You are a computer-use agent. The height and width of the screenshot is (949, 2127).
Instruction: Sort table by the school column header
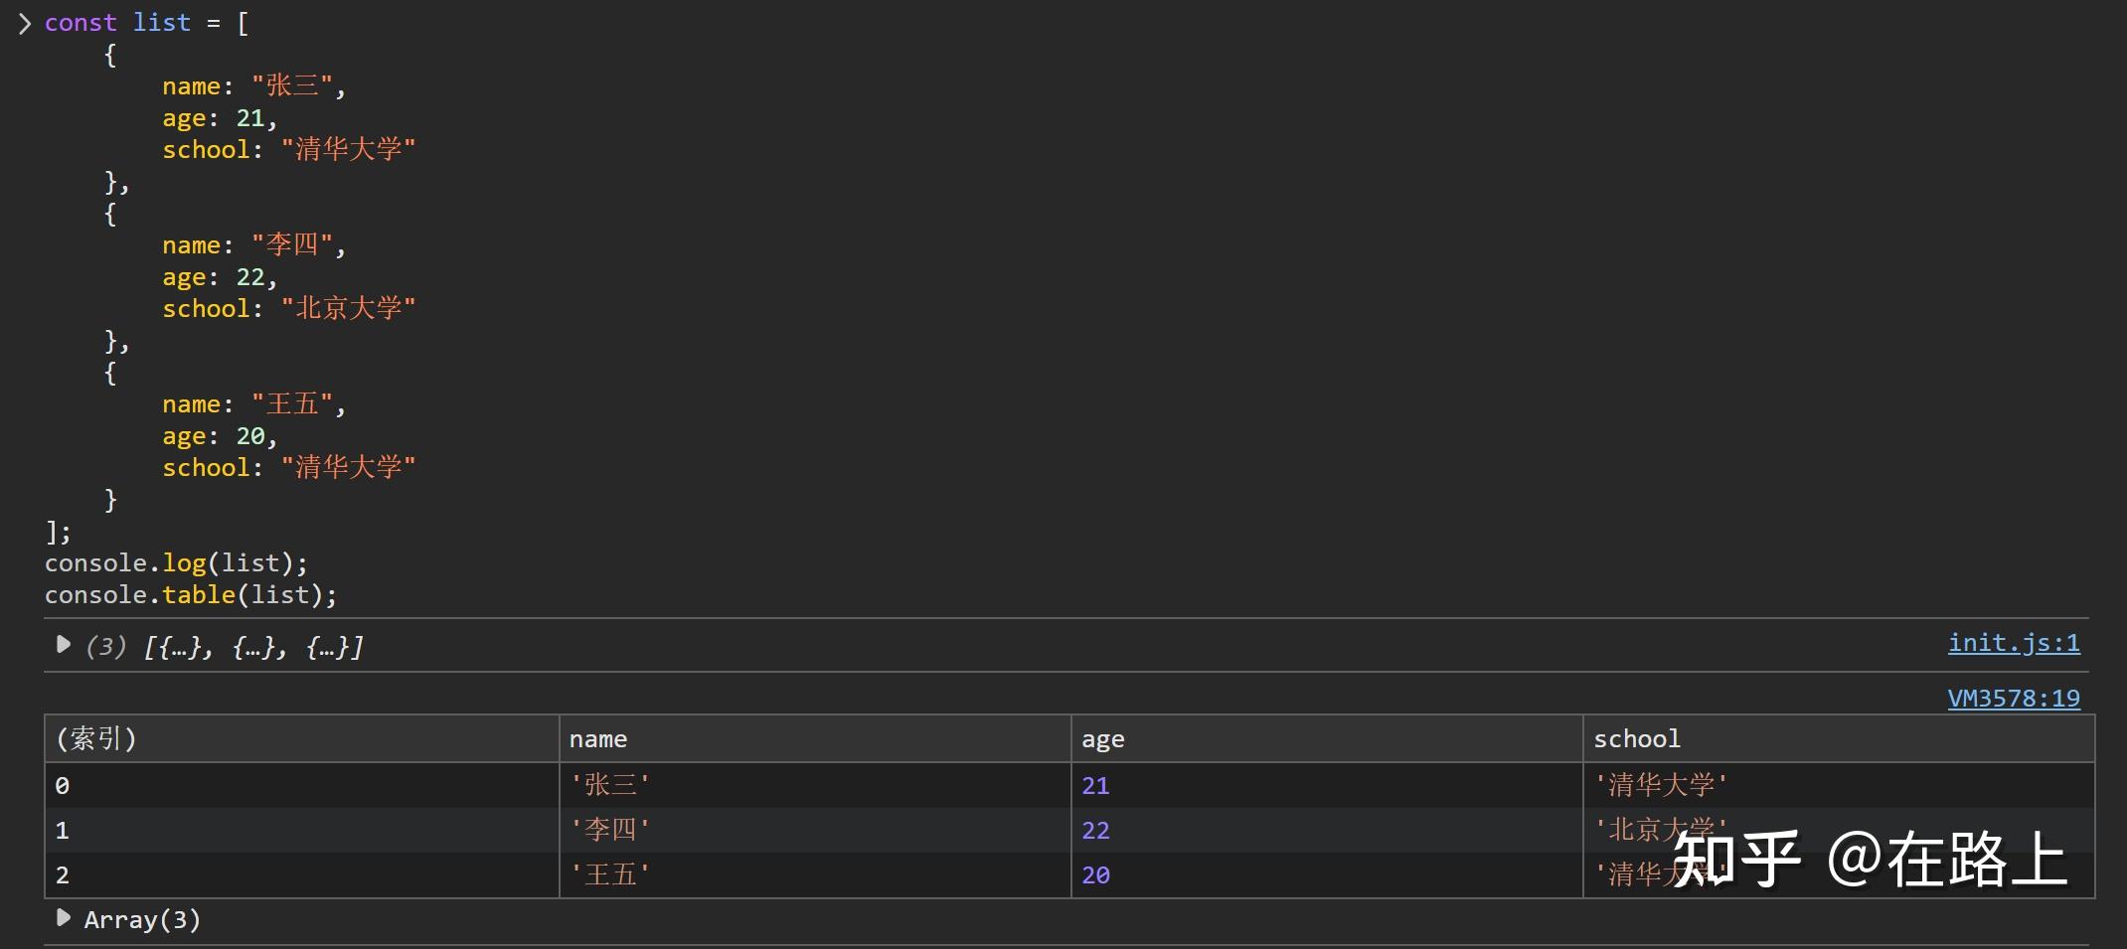point(1839,738)
